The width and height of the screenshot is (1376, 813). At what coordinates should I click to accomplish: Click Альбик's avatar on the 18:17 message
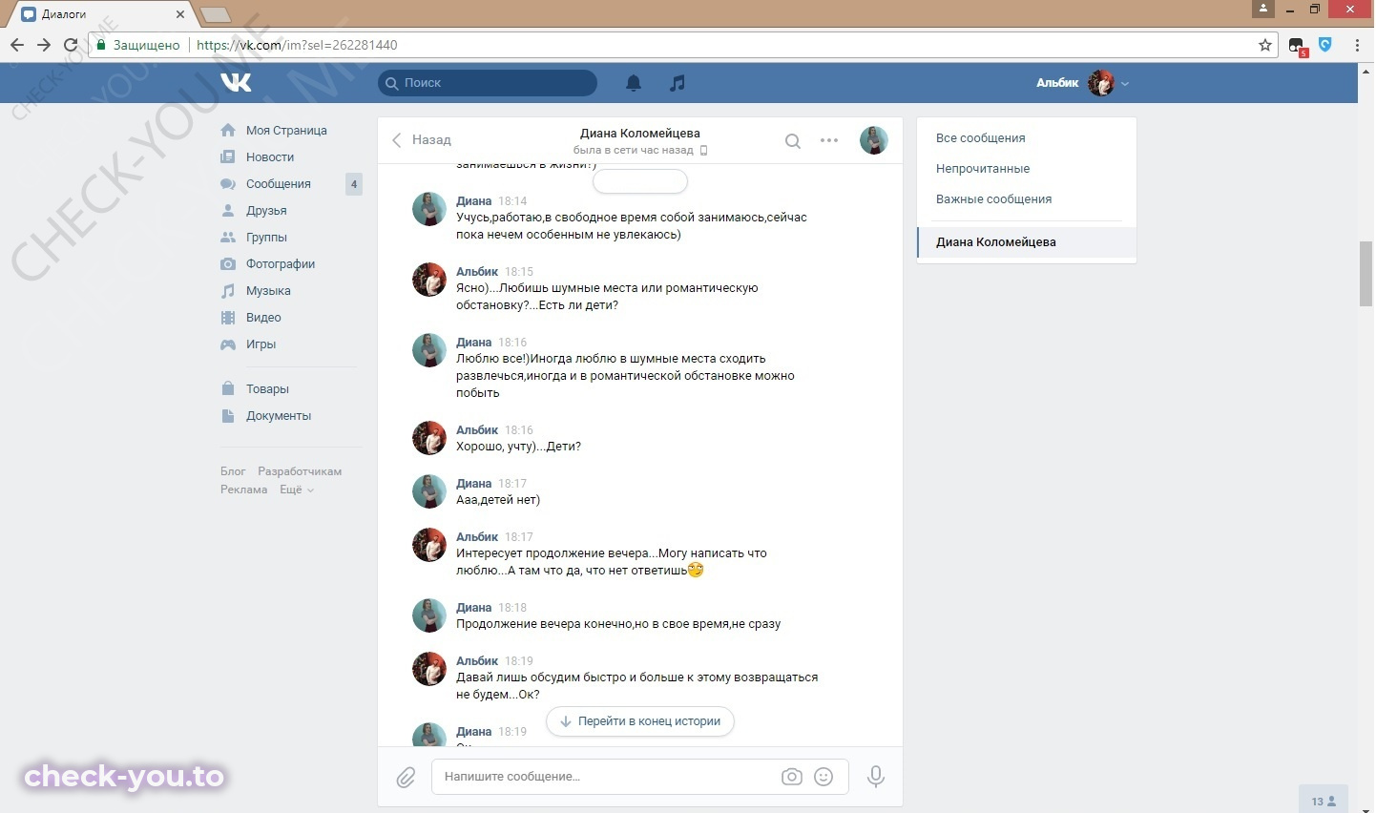pyautogui.click(x=429, y=545)
